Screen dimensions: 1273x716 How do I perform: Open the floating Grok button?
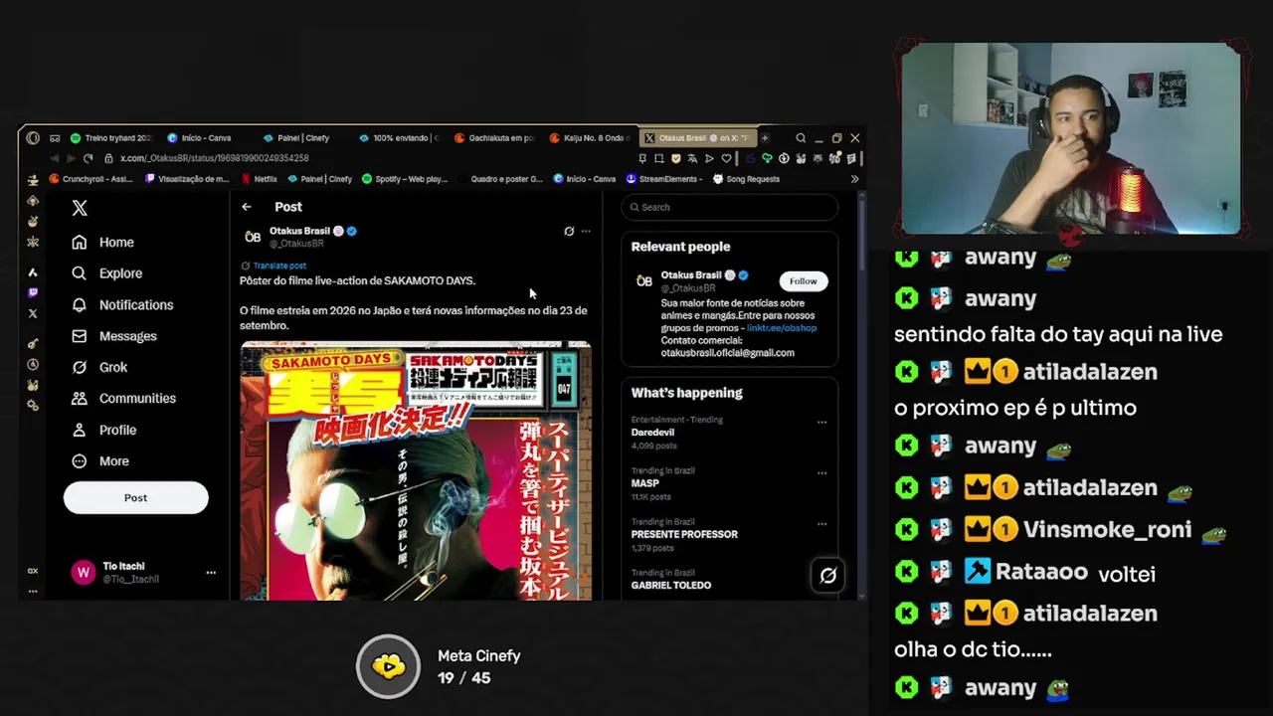pyautogui.click(x=827, y=575)
